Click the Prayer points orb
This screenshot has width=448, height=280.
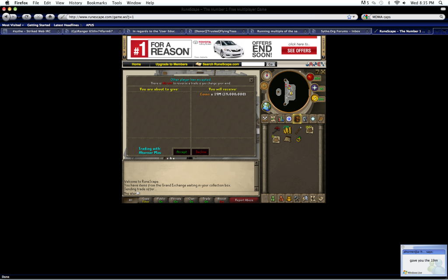pos(315,87)
